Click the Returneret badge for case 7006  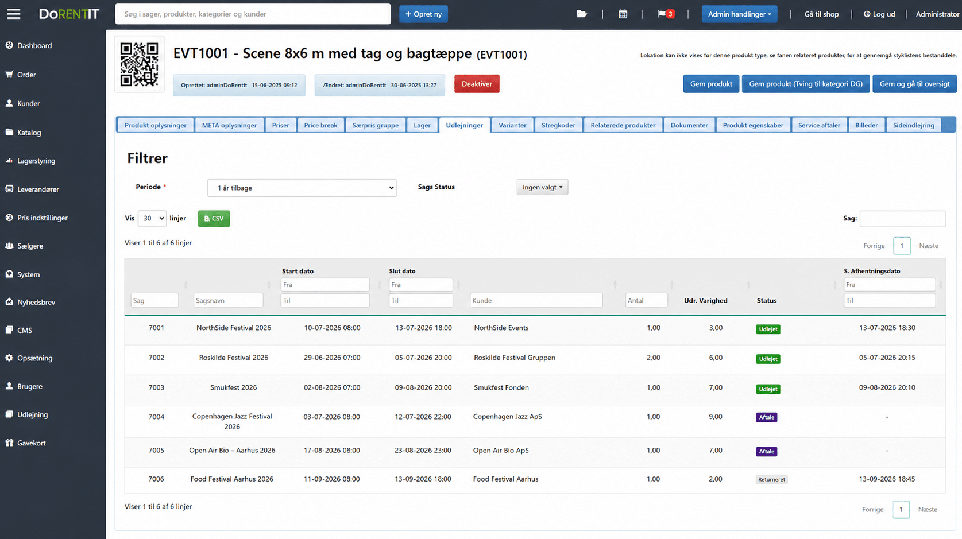[x=771, y=479]
